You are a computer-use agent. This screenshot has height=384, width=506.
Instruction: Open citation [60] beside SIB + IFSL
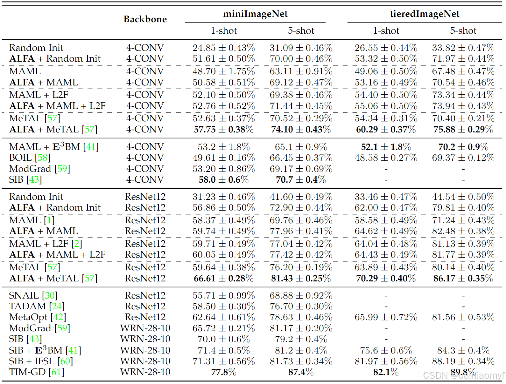pos(65,361)
